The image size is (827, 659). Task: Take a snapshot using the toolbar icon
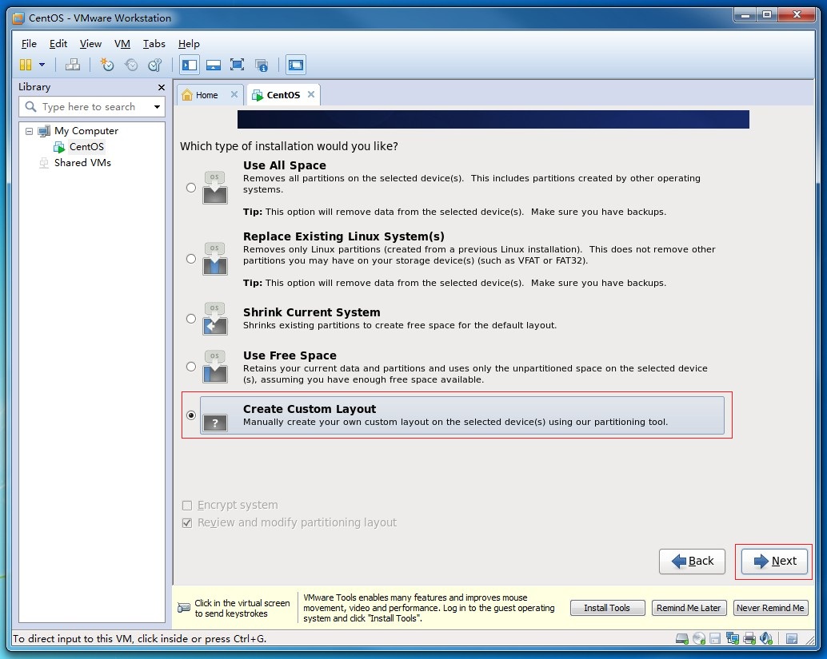[x=106, y=65]
